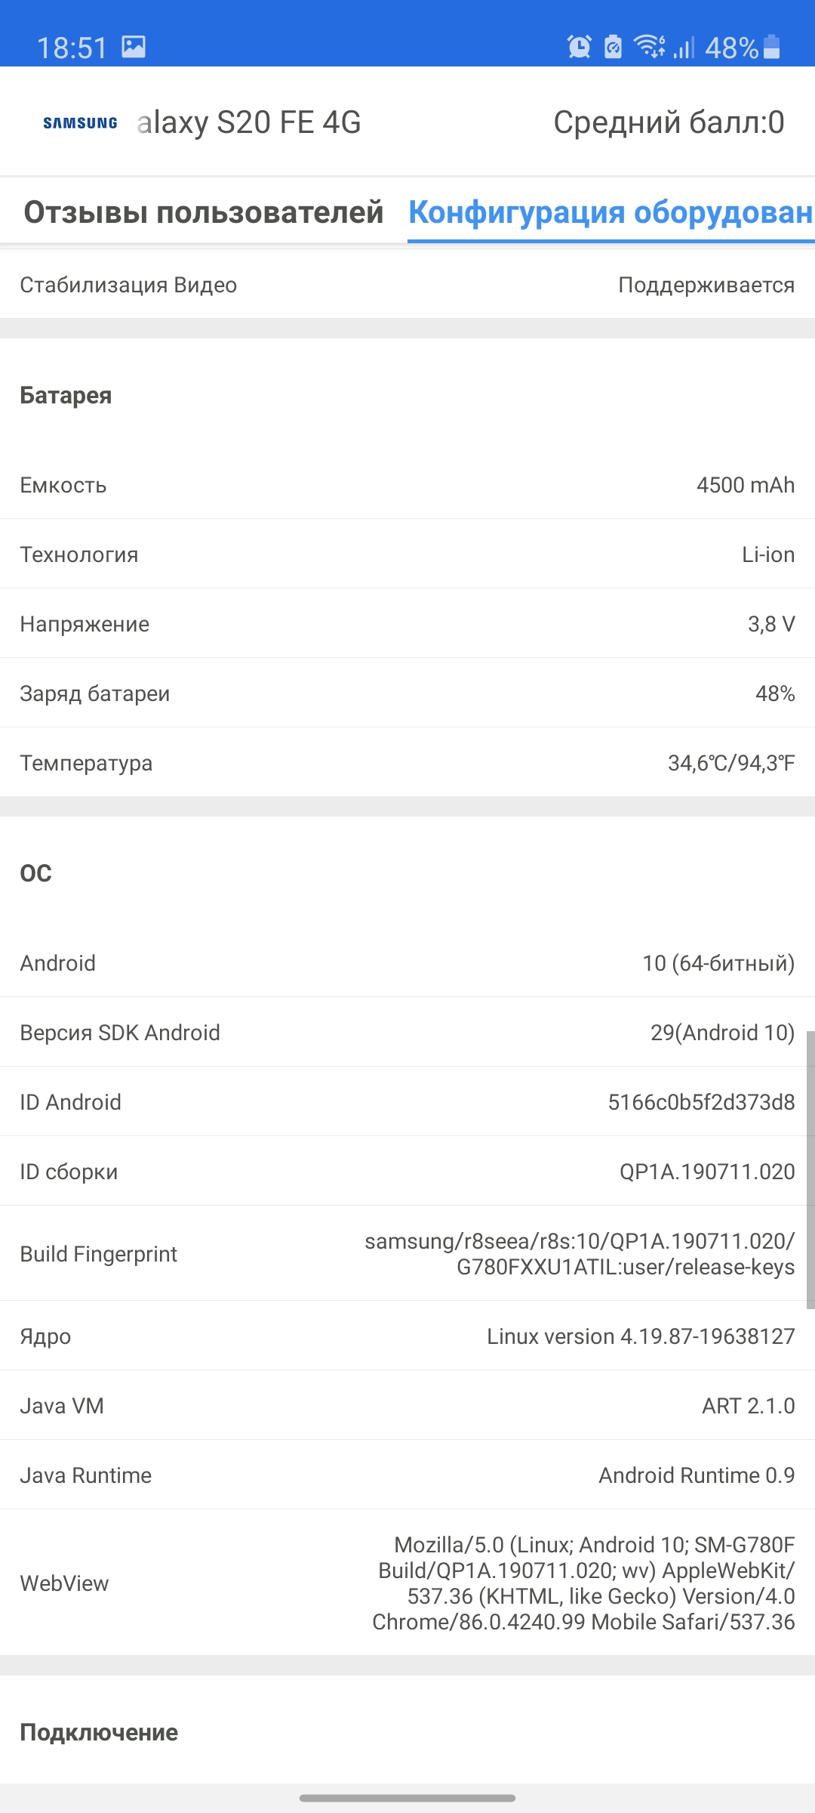Viewport: 815px width, 1813px height.
Task: Tap the 18:51 clock in status bar
Action: pyautogui.click(x=72, y=48)
